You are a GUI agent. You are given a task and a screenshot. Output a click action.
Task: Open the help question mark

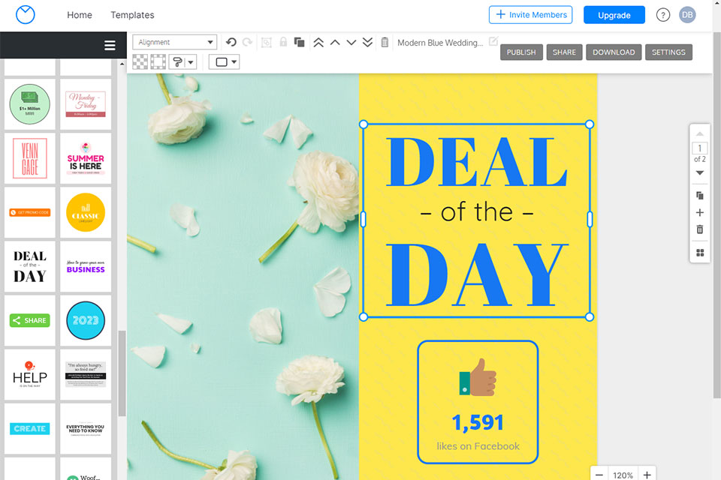coord(662,15)
